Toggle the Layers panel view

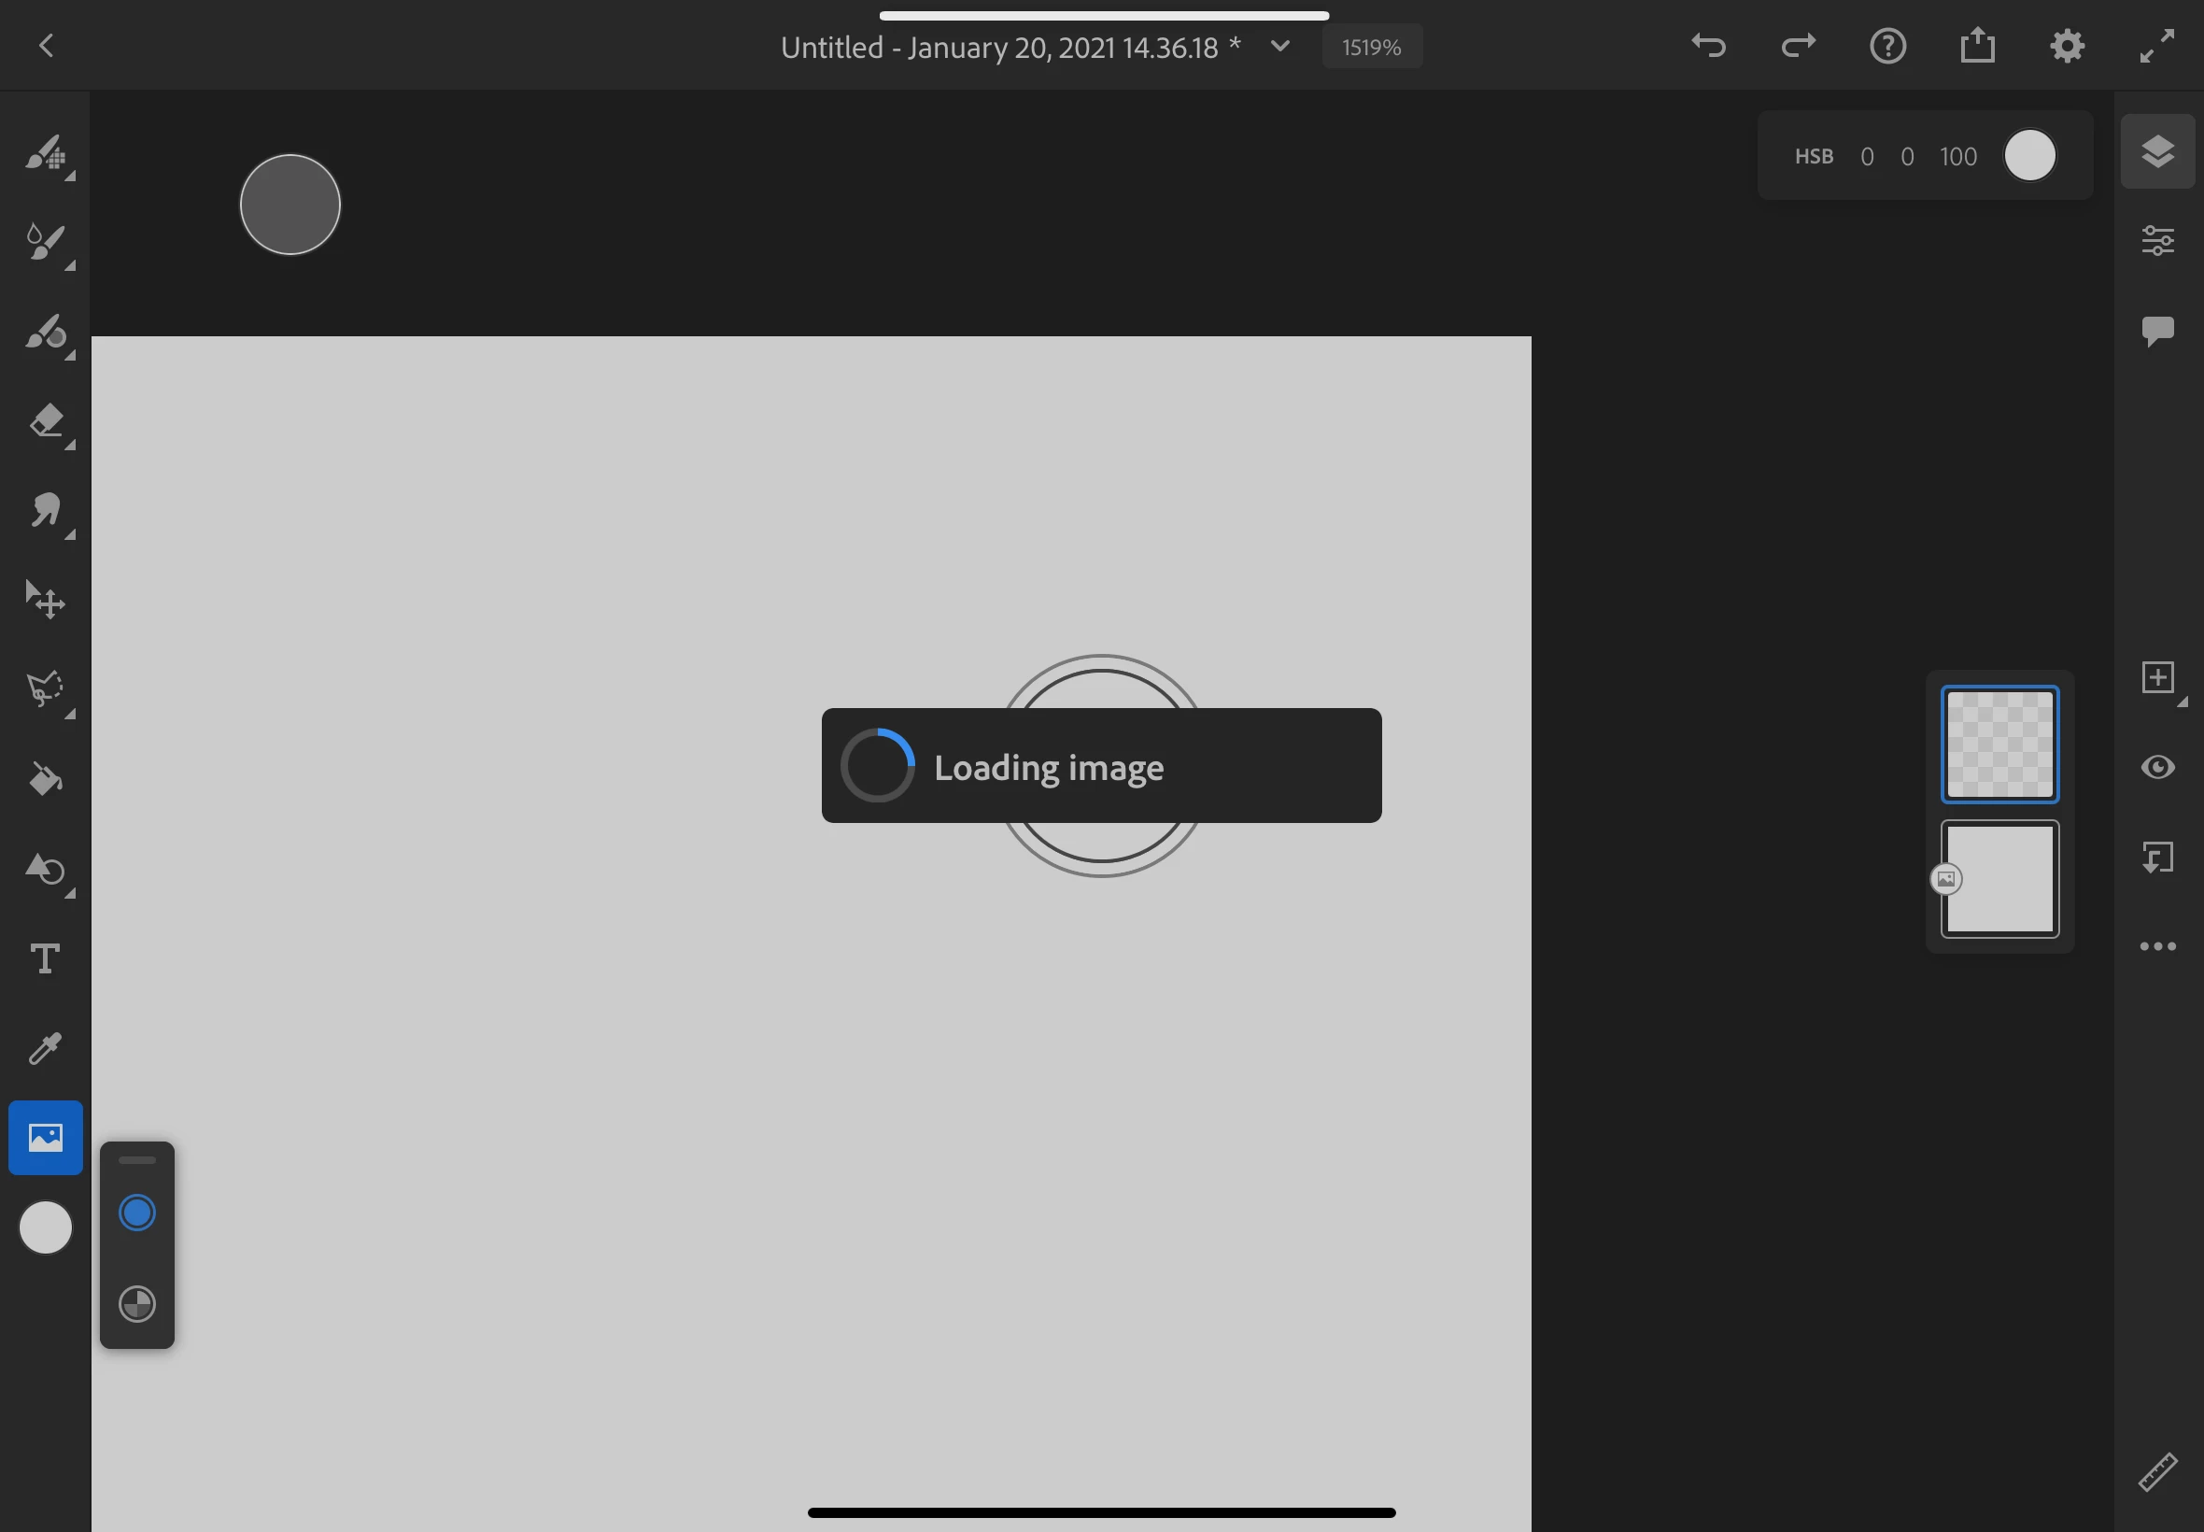pos(2157,151)
